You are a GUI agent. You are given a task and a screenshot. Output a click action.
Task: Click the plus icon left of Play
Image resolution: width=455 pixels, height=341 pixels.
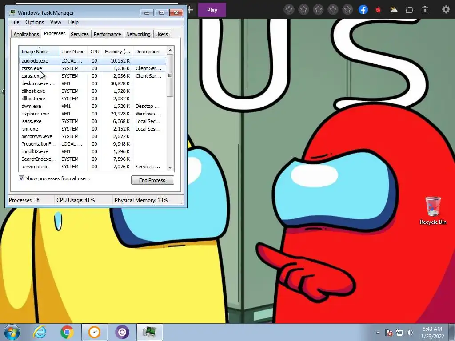pyautogui.click(x=190, y=10)
